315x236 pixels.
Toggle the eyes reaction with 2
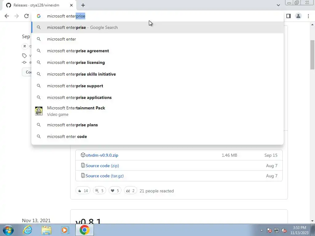[130, 191]
